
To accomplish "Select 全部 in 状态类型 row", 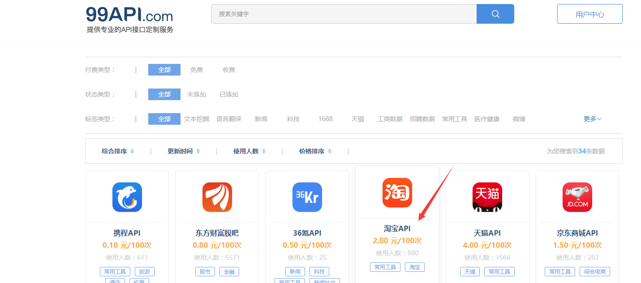I will (164, 94).
